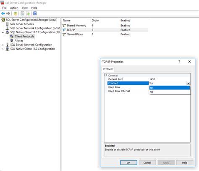This screenshot has height=171, width=199.
Task: Open the Help menu
Action: coord(34,8)
